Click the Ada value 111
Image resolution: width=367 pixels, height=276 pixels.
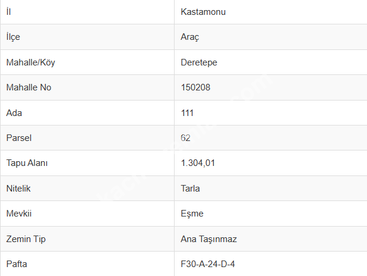click(x=187, y=112)
